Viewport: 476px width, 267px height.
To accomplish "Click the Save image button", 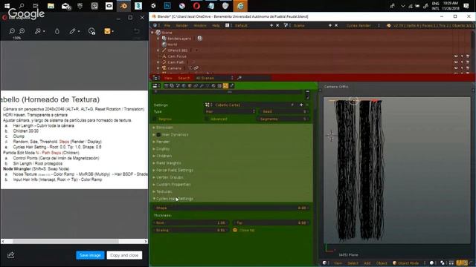I will point(90,255).
